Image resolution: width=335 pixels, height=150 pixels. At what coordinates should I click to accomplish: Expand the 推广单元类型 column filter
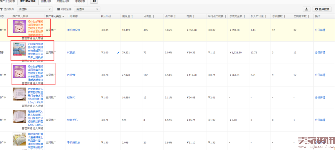63,16
